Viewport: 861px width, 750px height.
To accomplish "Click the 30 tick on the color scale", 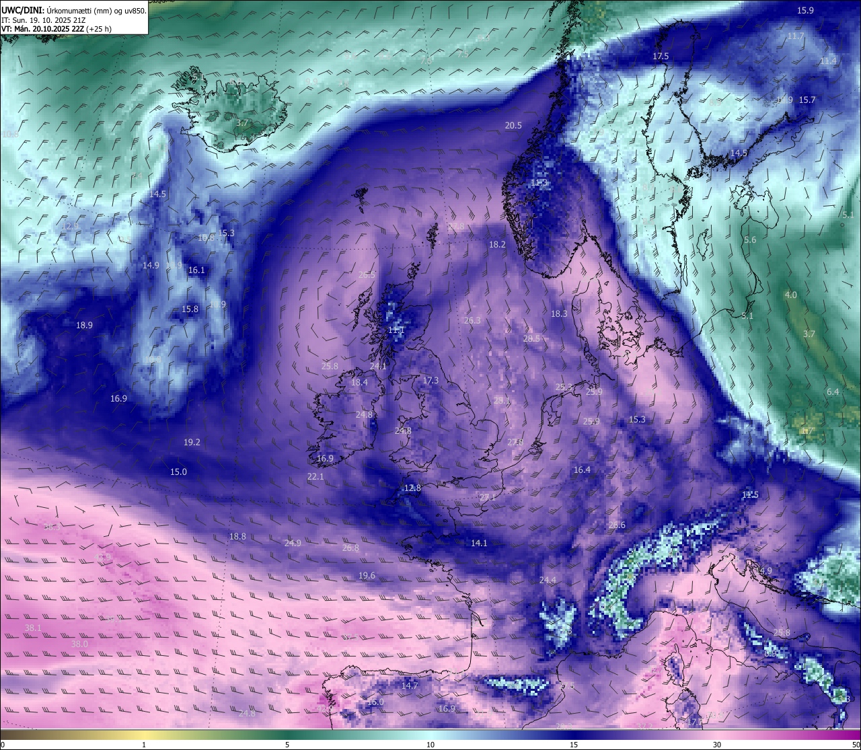I will [x=717, y=745].
